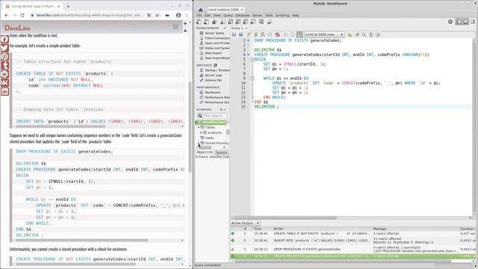Toggle autocommit mode button
Screen dimensions: 478x269
pos(299,35)
